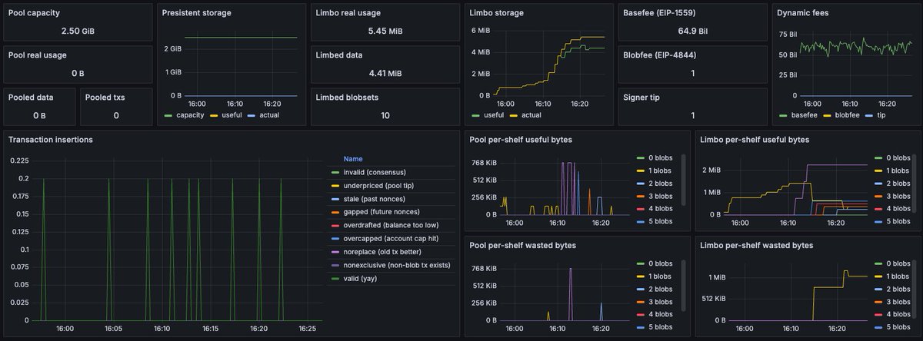Click the 4.41 MiB limbed data value
The image size is (923, 341).
(385, 73)
